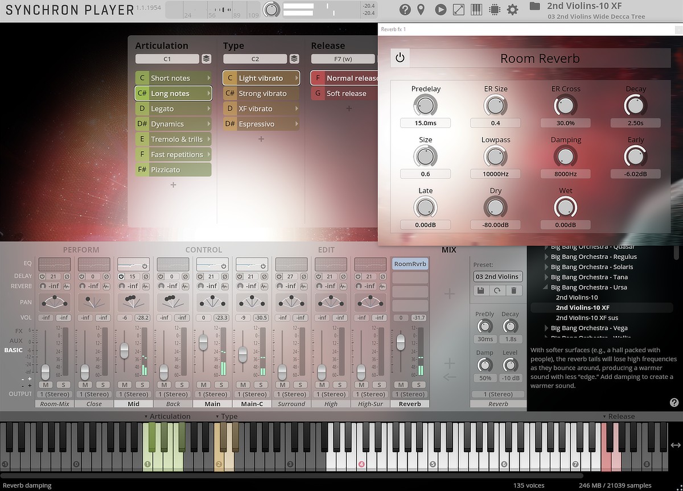Click the Predelay value field showing 15.0ms

click(x=425, y=123)
